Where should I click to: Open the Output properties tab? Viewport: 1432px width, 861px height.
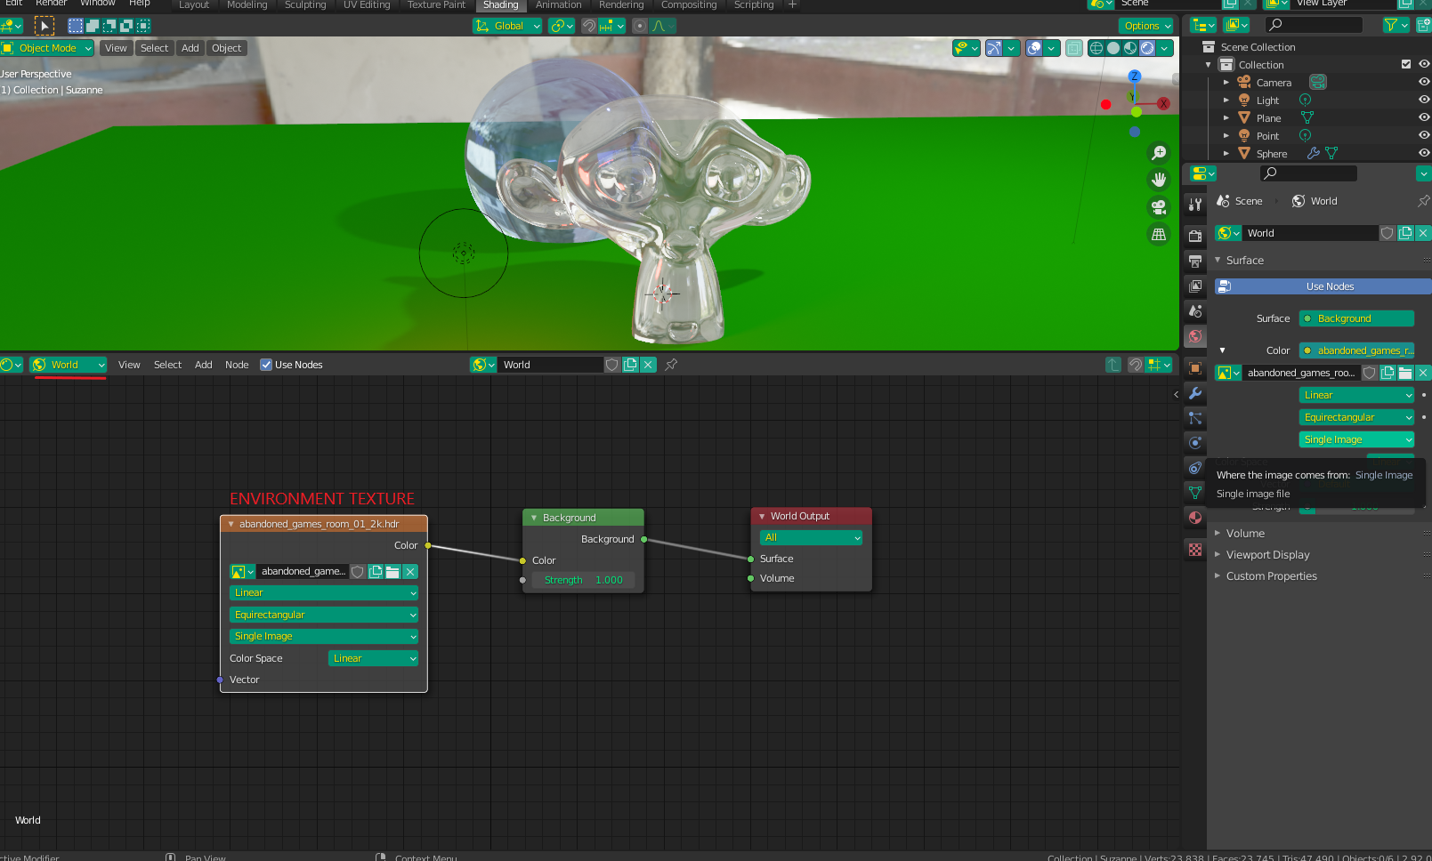pyautogui.click(x=1195, y=261)
